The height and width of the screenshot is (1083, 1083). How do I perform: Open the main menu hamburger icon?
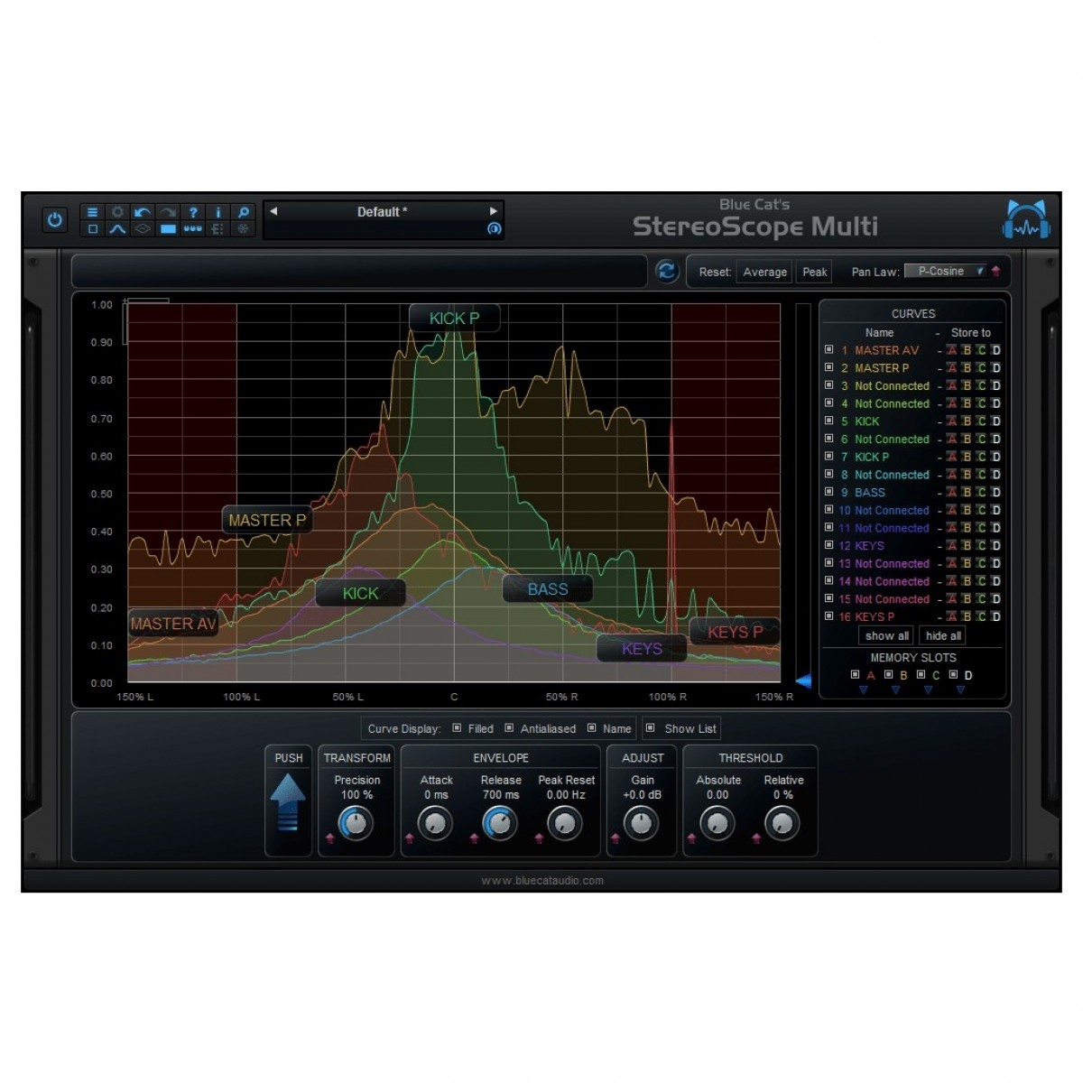point(92,212)
